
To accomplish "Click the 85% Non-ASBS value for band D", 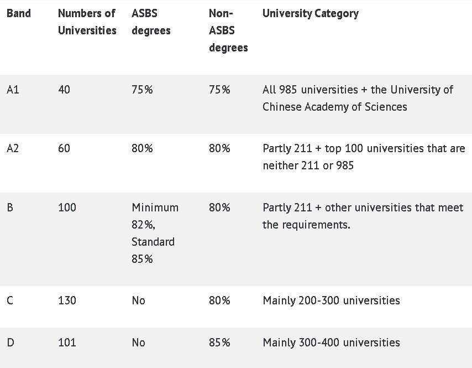I will point(219,343).
